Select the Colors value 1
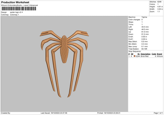This screenshot has height=115, width=164. (158, 4)
